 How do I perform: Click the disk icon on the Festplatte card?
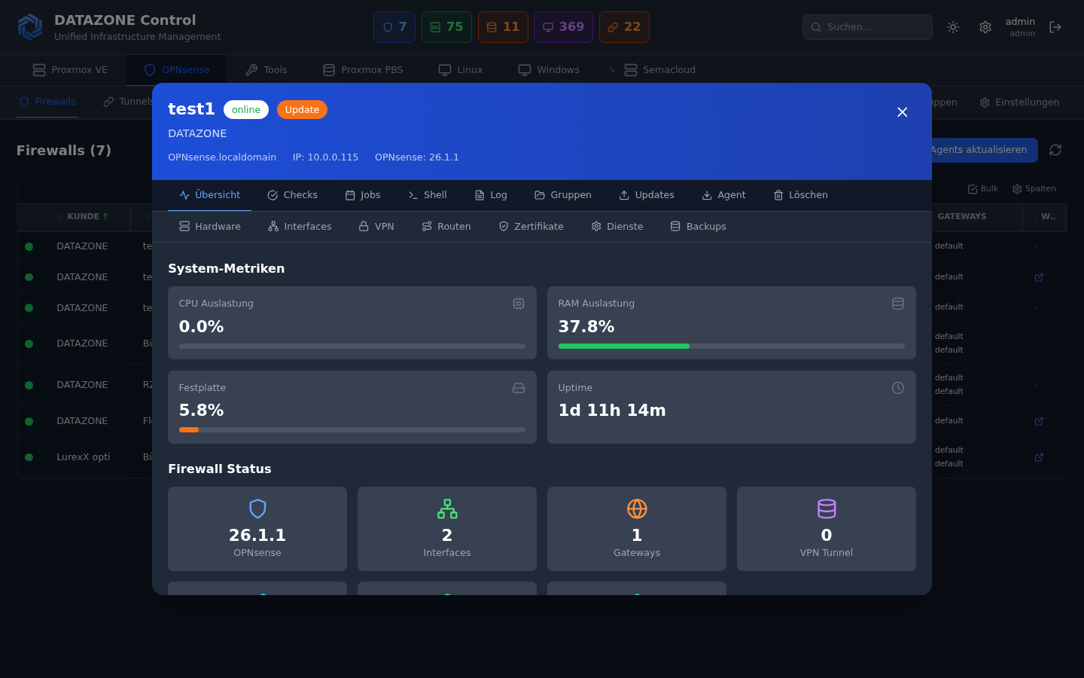[x=518, y=387]
